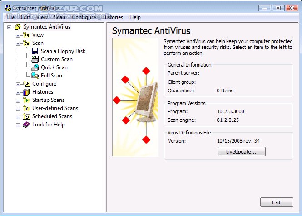Select the Scheduled Scans label
This screenshot has width=302, height=216.
coord(52,116)
